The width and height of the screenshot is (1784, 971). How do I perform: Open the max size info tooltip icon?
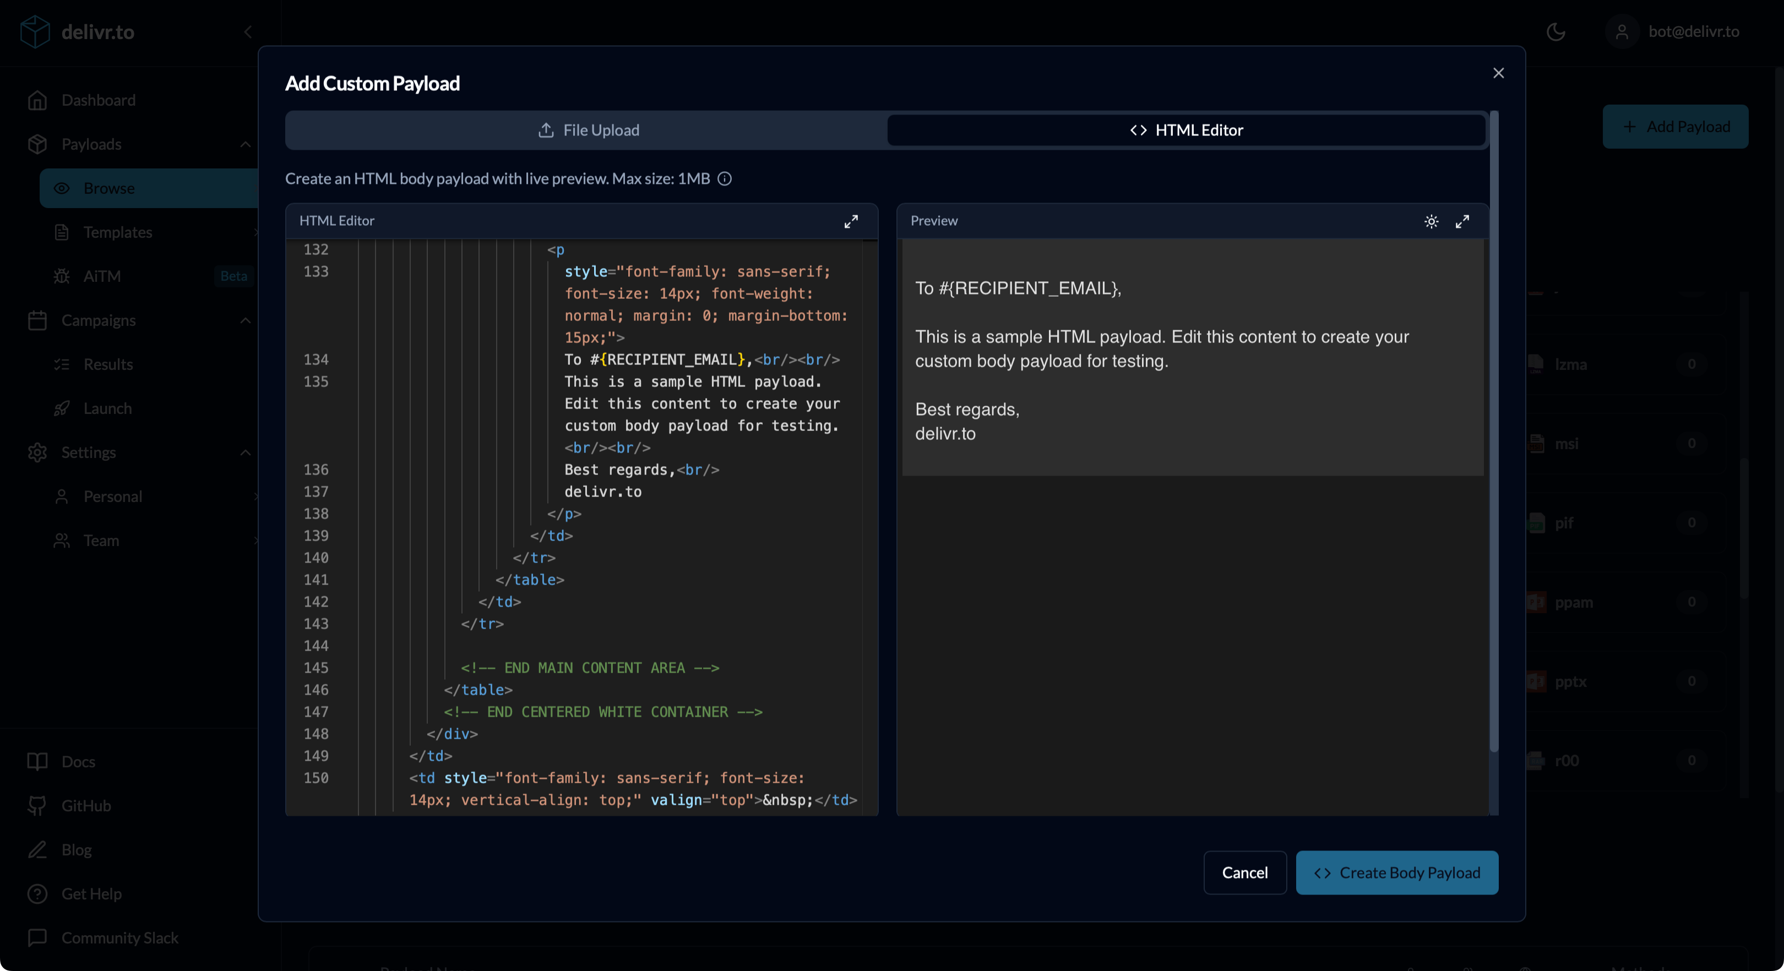[x=725, y=179]
